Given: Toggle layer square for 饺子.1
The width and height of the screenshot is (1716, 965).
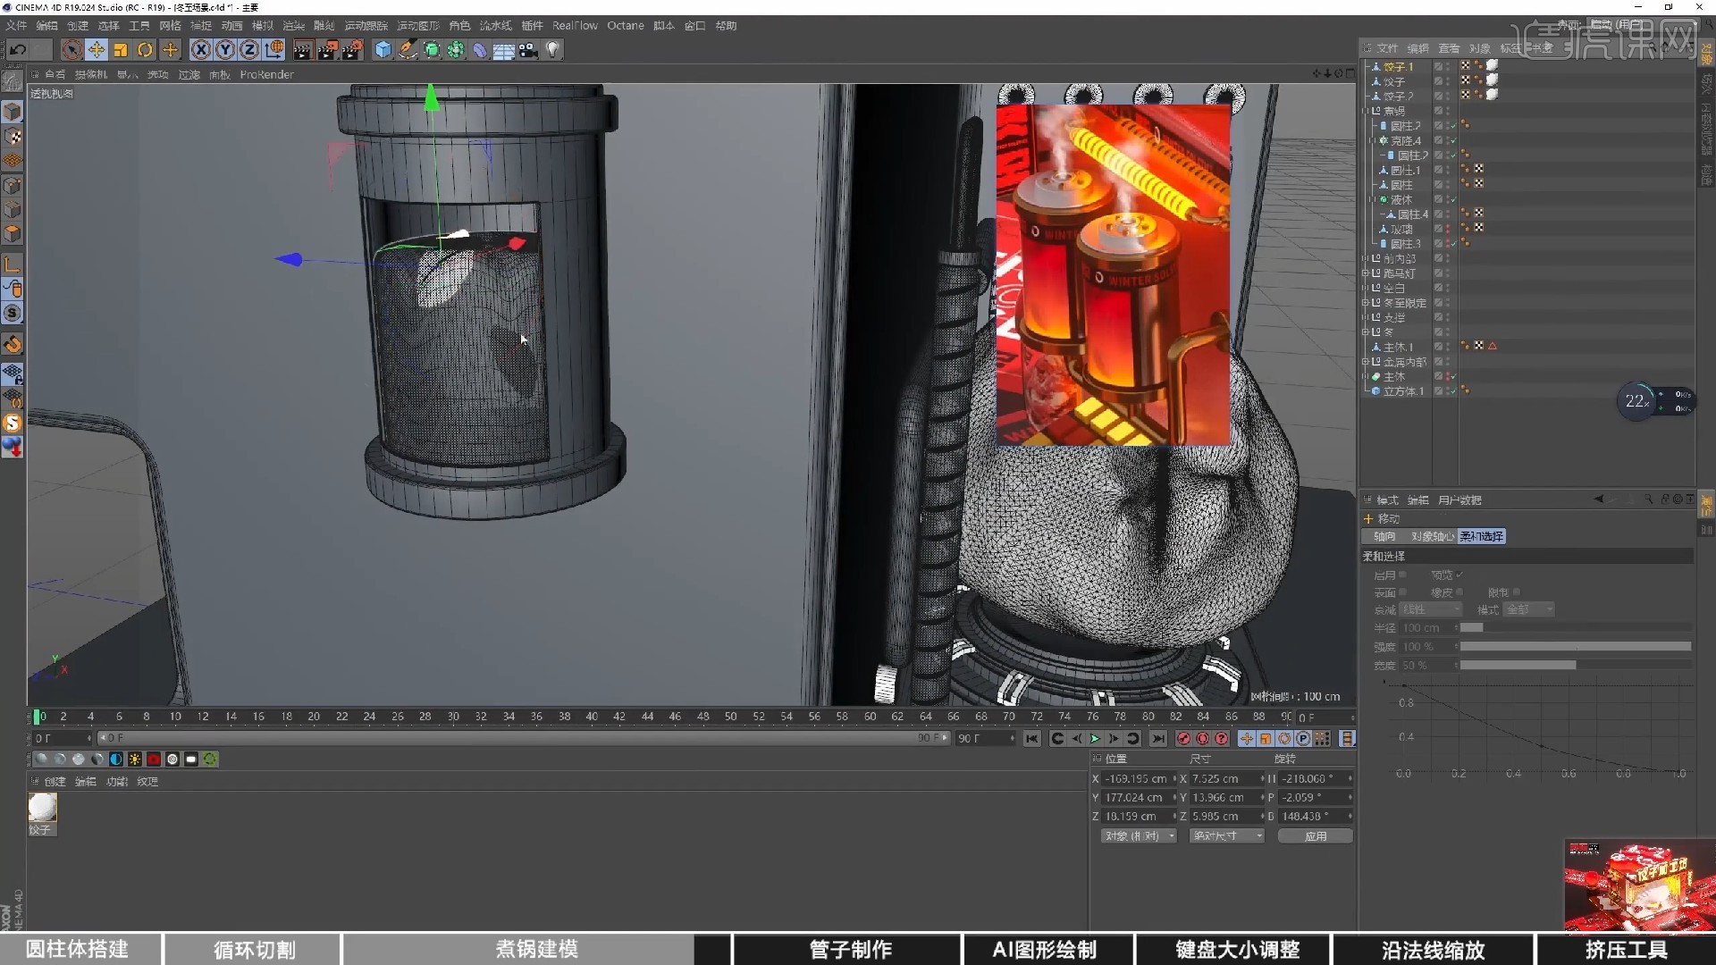Looking at the screenshot, I should click(x=1438, y=67).
